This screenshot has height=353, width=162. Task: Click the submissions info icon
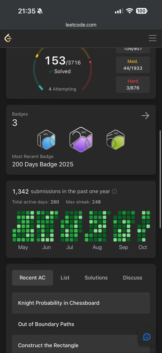[x=114, y=191]
